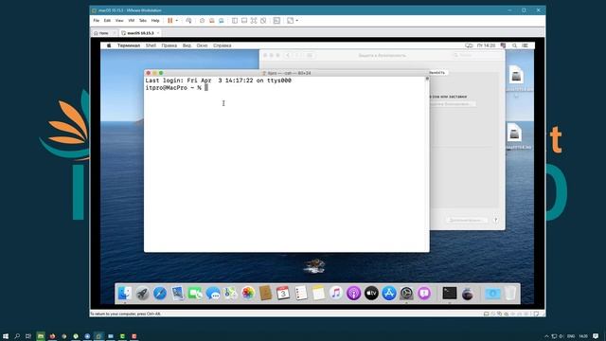Click the Terminal icon in the Dock

coord(450,294)
